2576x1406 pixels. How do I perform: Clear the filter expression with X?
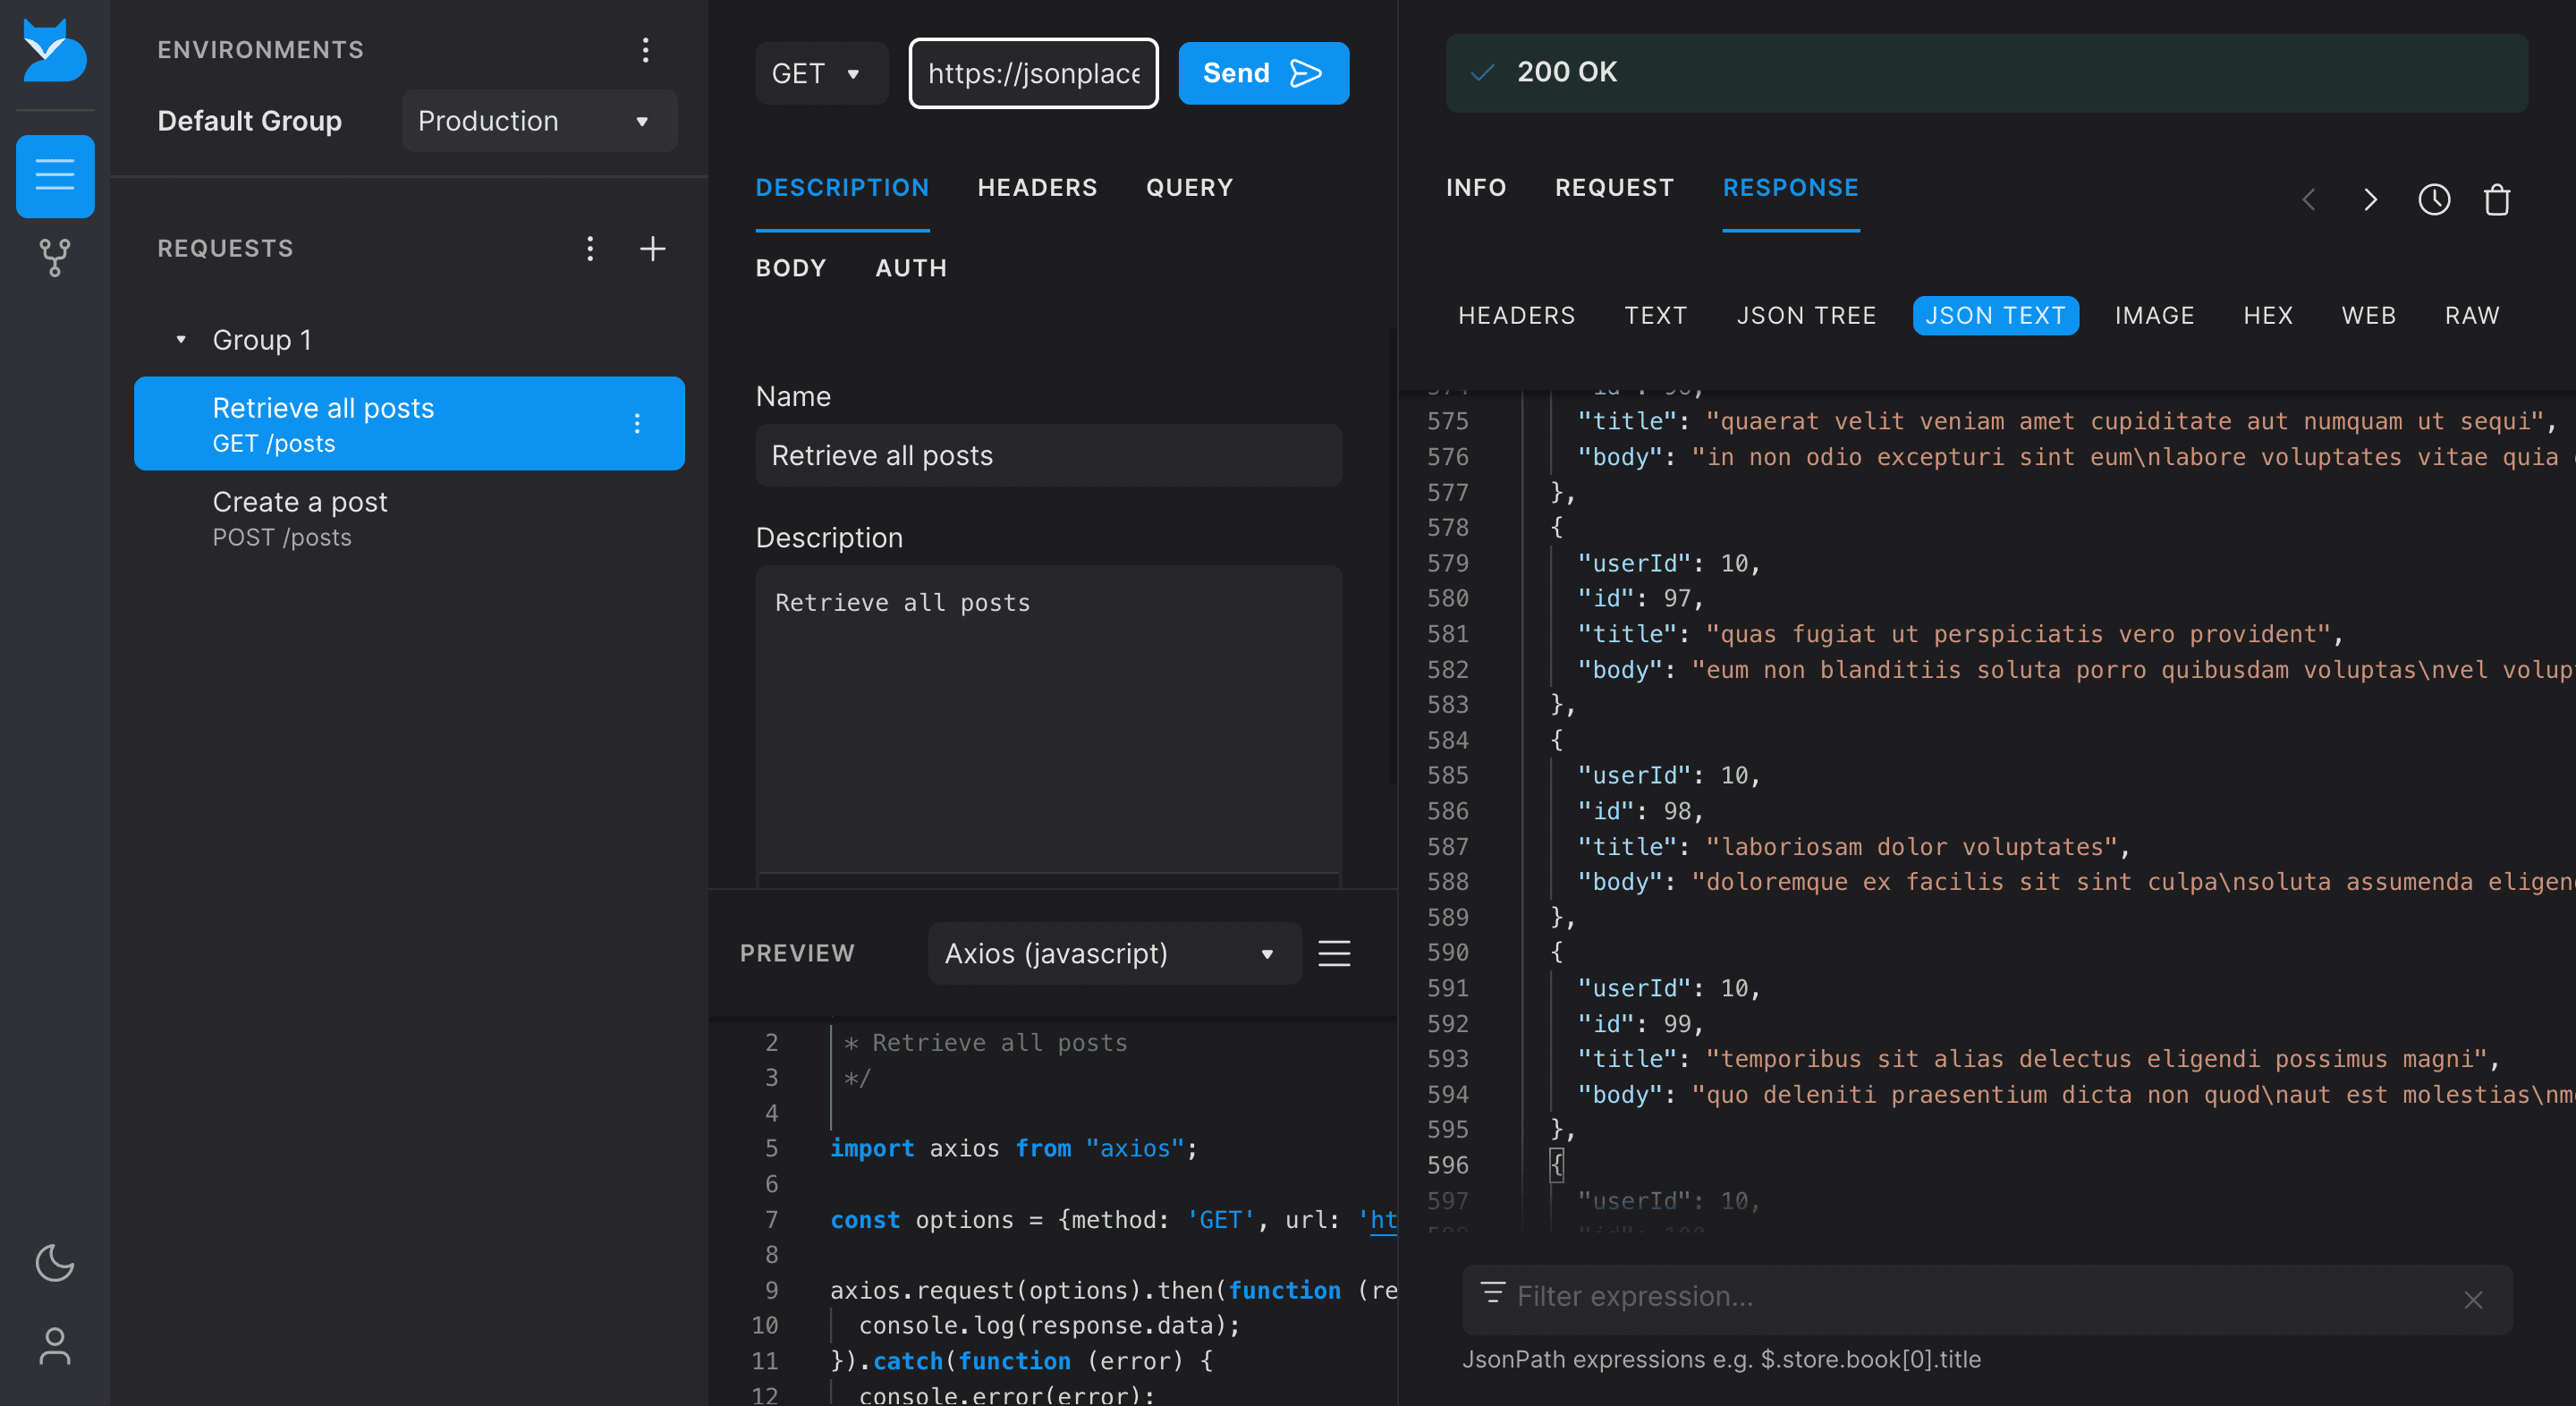pos(2473,1299)
